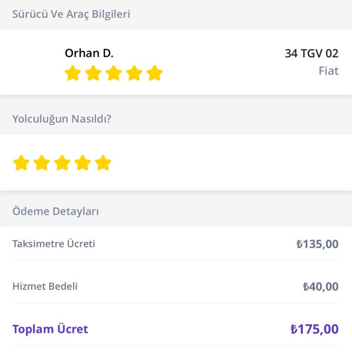Click fifth star under driver Orhan D.
The image size is (352, 352).
coord(155,73)
